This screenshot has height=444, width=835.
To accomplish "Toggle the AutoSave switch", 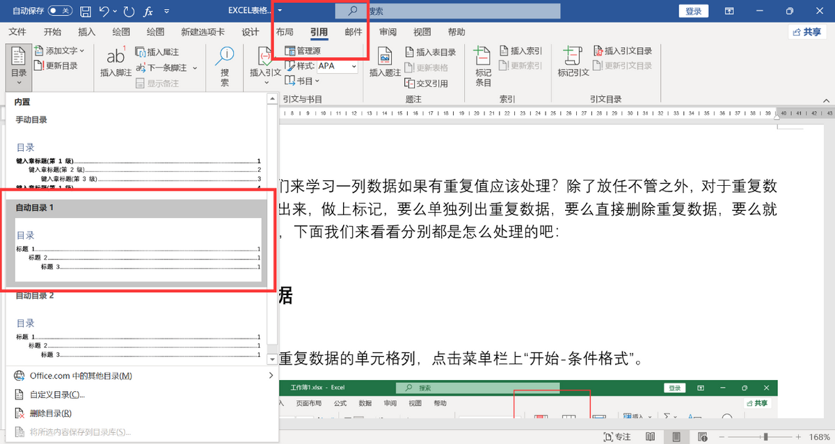I will [59, 11].
